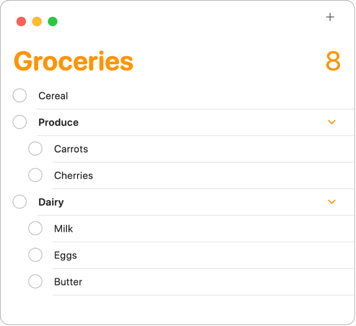Select the Butter reminder text

[67, 281]
